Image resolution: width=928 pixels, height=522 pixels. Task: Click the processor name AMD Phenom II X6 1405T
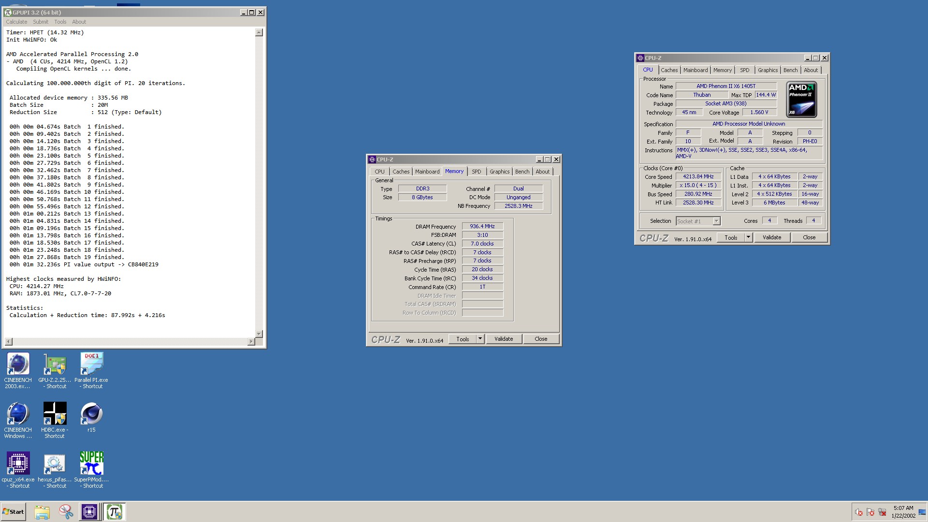(x=726, y=86)
